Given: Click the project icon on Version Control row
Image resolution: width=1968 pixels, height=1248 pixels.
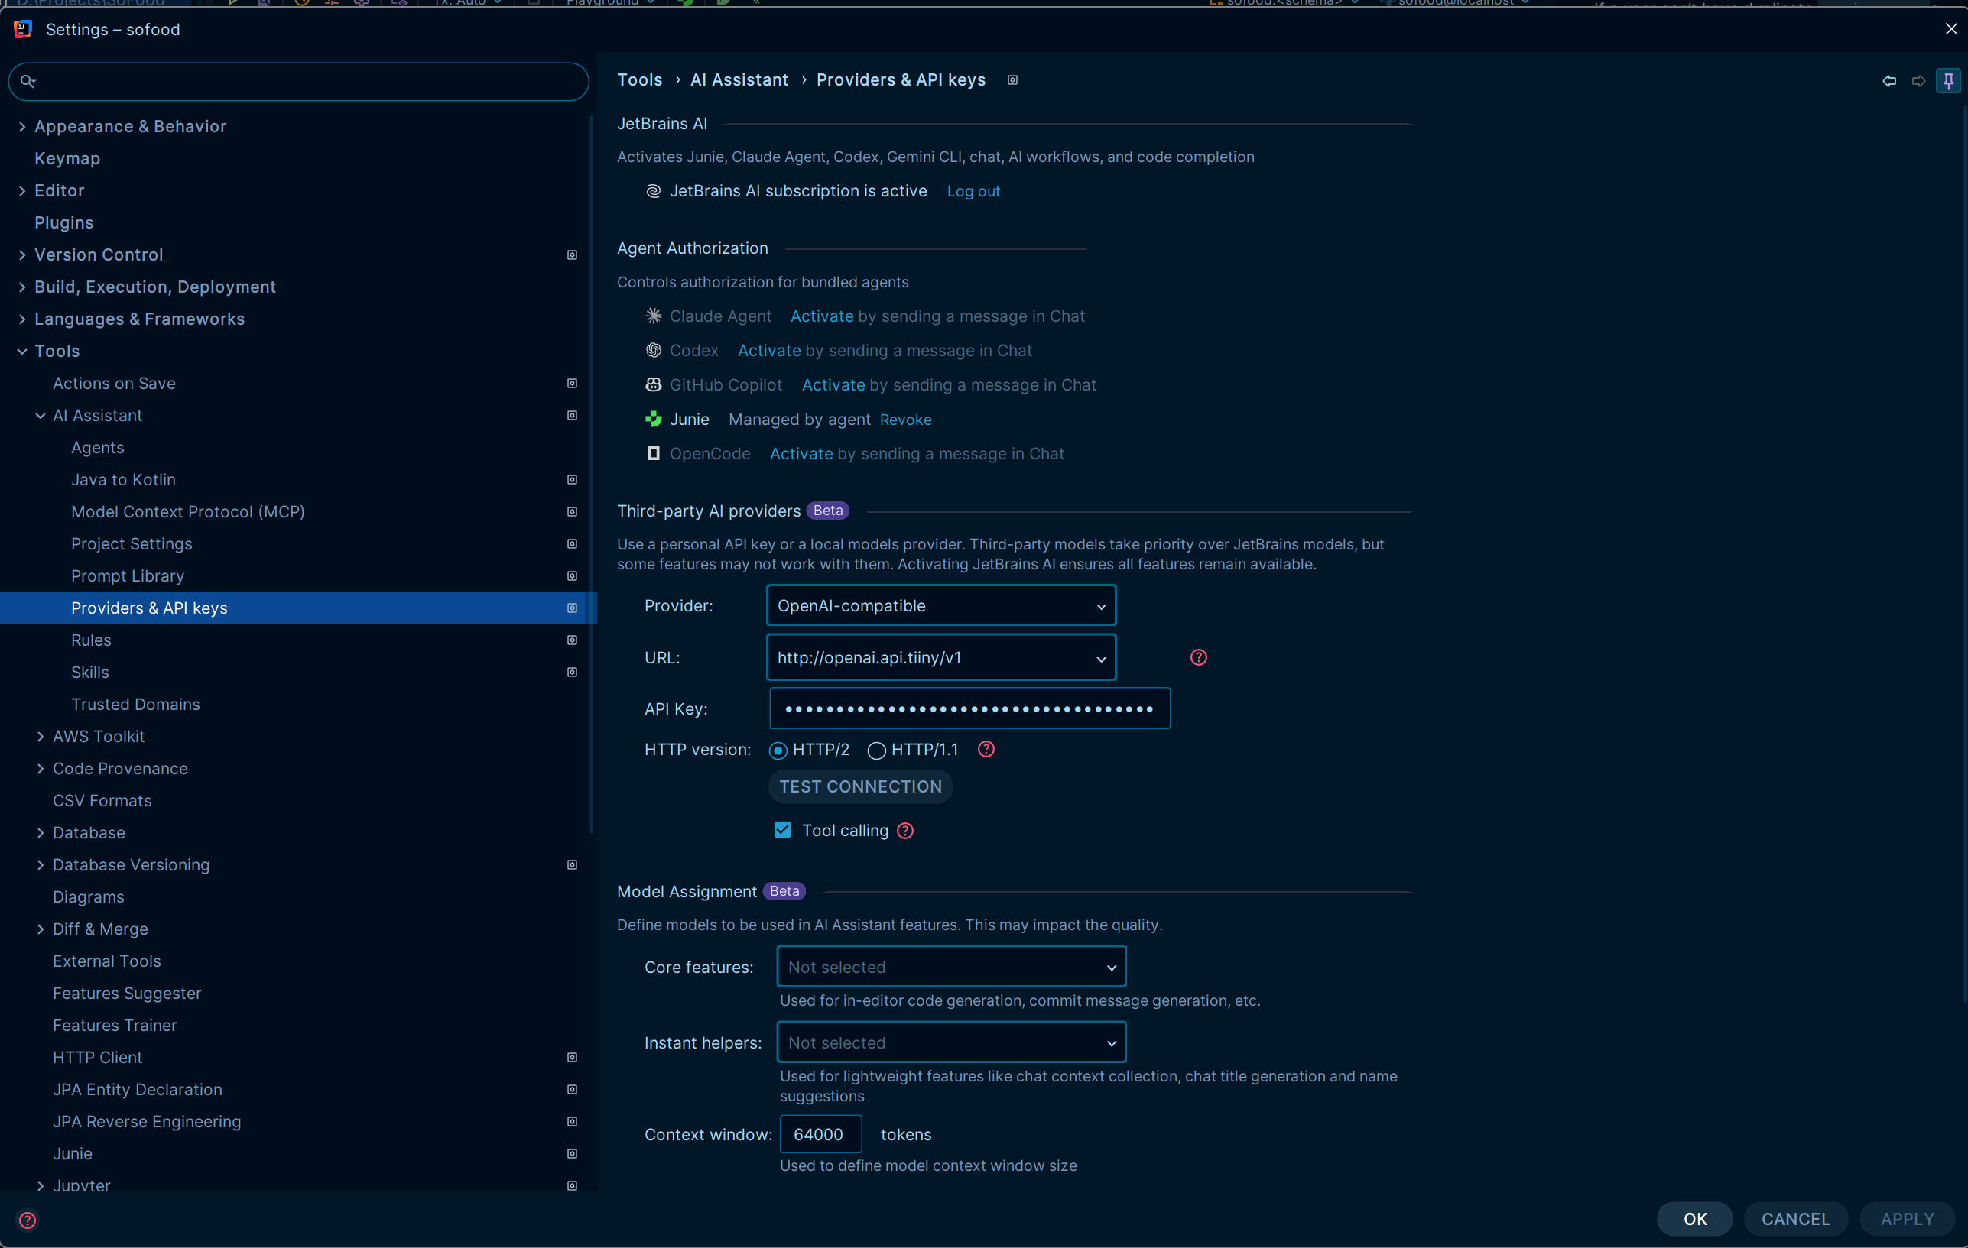Looking at the screenshot, I should [572, 254].
